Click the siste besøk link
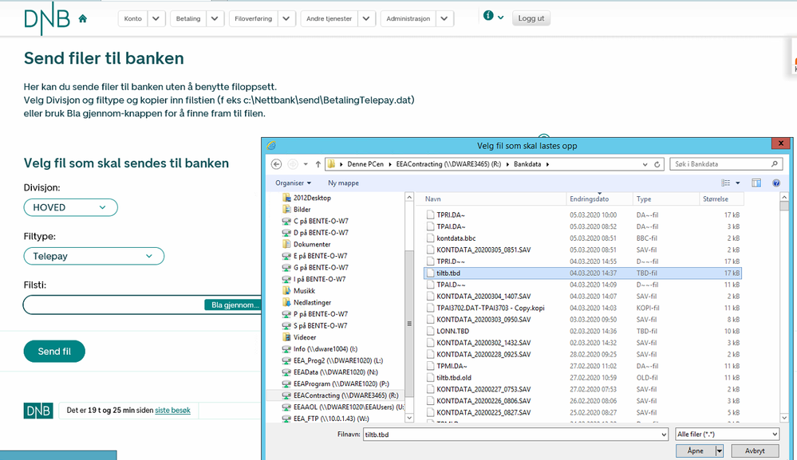Image resolution: width=797 pixels, height=460 pixels. click(173, 411)
